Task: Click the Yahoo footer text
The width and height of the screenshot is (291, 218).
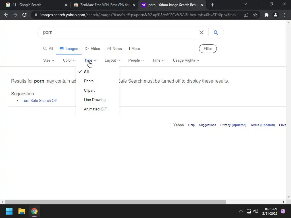Action: tap(178, 125)
